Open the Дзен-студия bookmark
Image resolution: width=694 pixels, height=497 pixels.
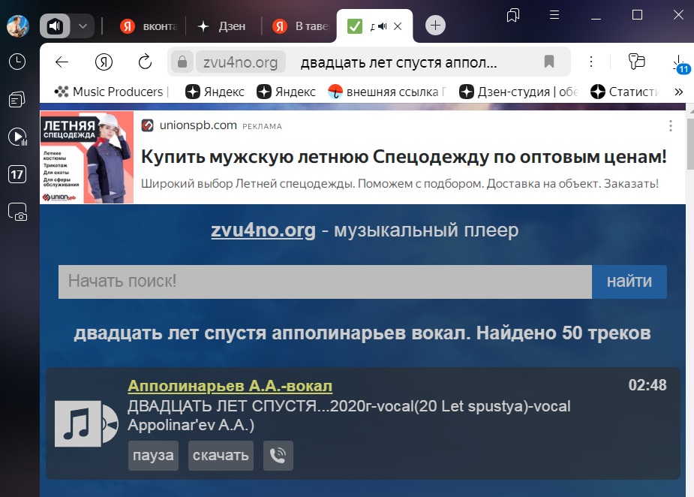pos(518,92)
